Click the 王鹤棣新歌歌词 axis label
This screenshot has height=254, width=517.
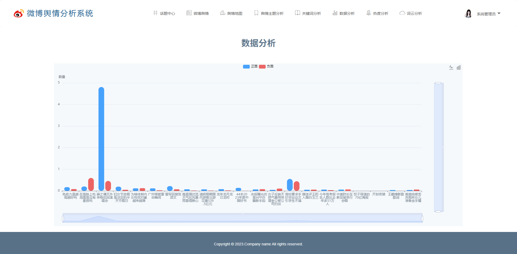click(396, 196)
